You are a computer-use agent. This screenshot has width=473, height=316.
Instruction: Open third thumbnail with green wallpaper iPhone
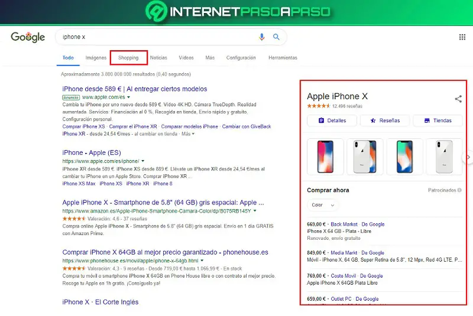pos(405,157)
